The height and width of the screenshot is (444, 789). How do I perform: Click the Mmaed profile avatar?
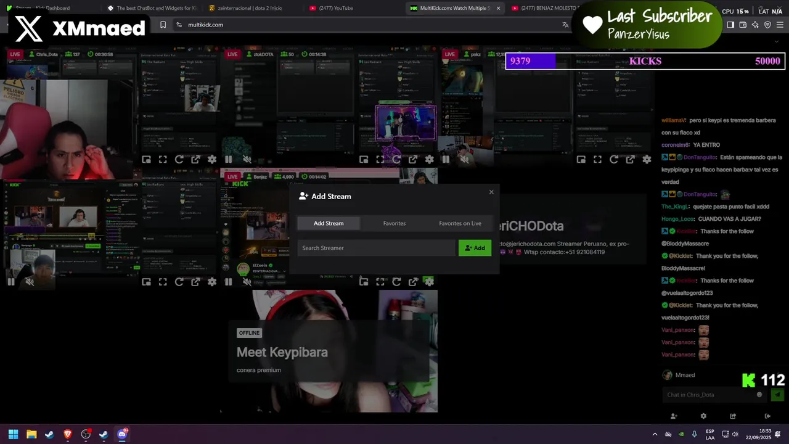tap(667, 375)
